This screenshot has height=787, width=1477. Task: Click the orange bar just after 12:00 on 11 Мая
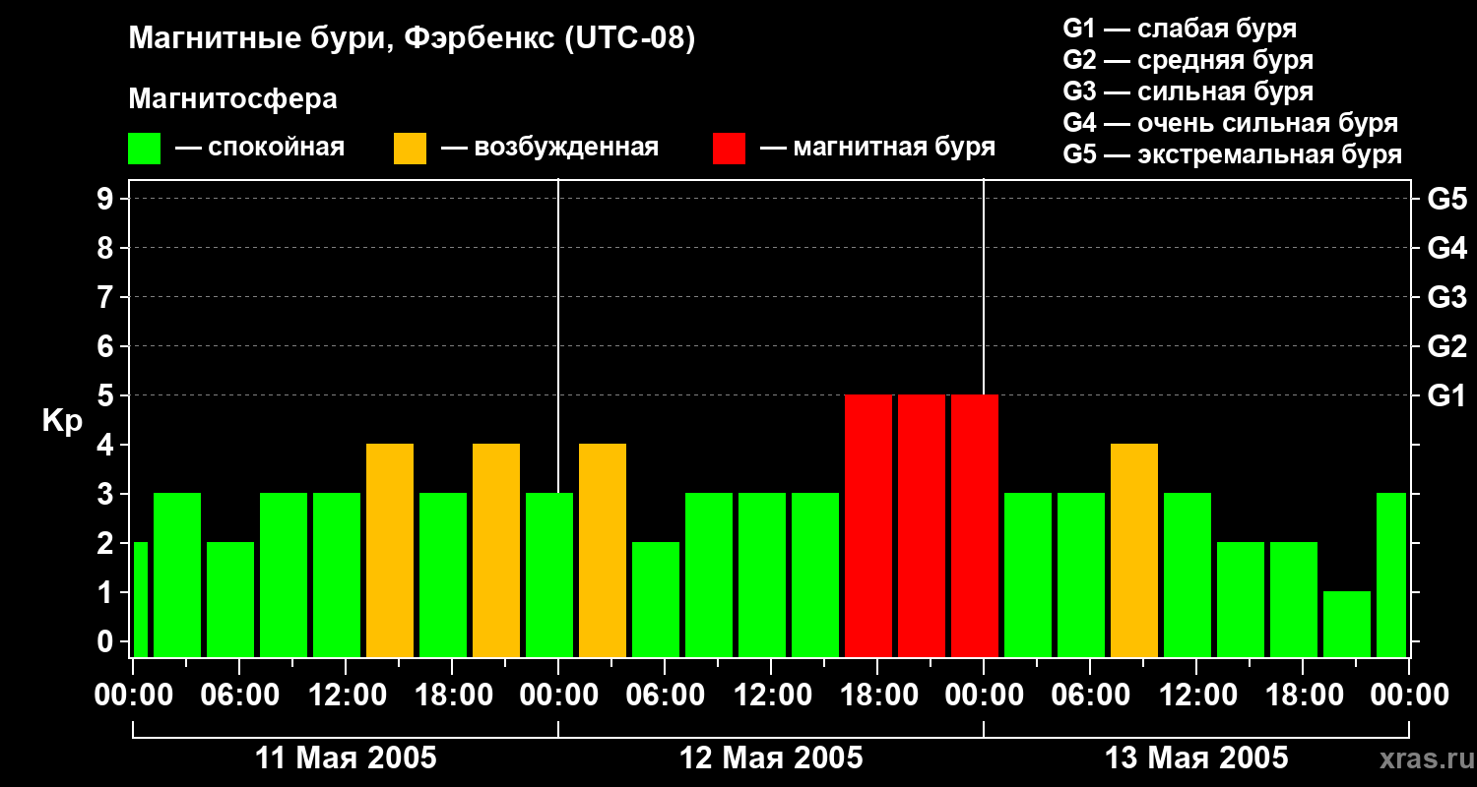390,551
